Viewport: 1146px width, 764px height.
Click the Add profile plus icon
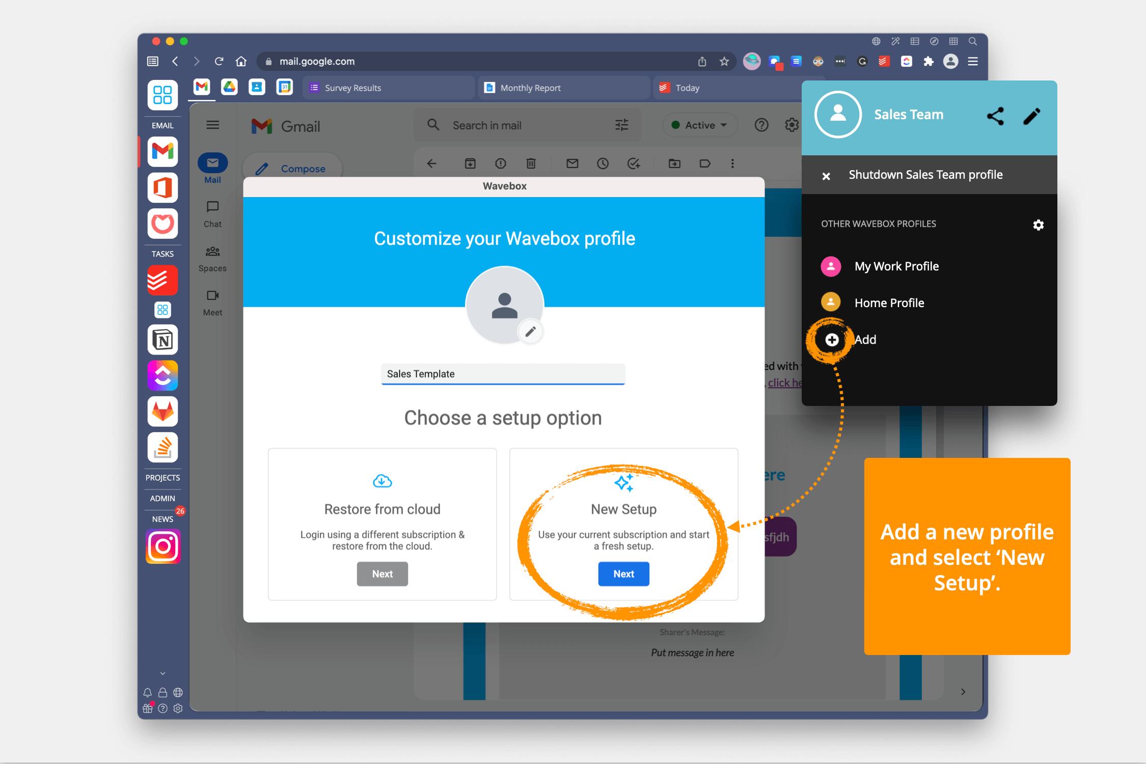coord(831,340)
